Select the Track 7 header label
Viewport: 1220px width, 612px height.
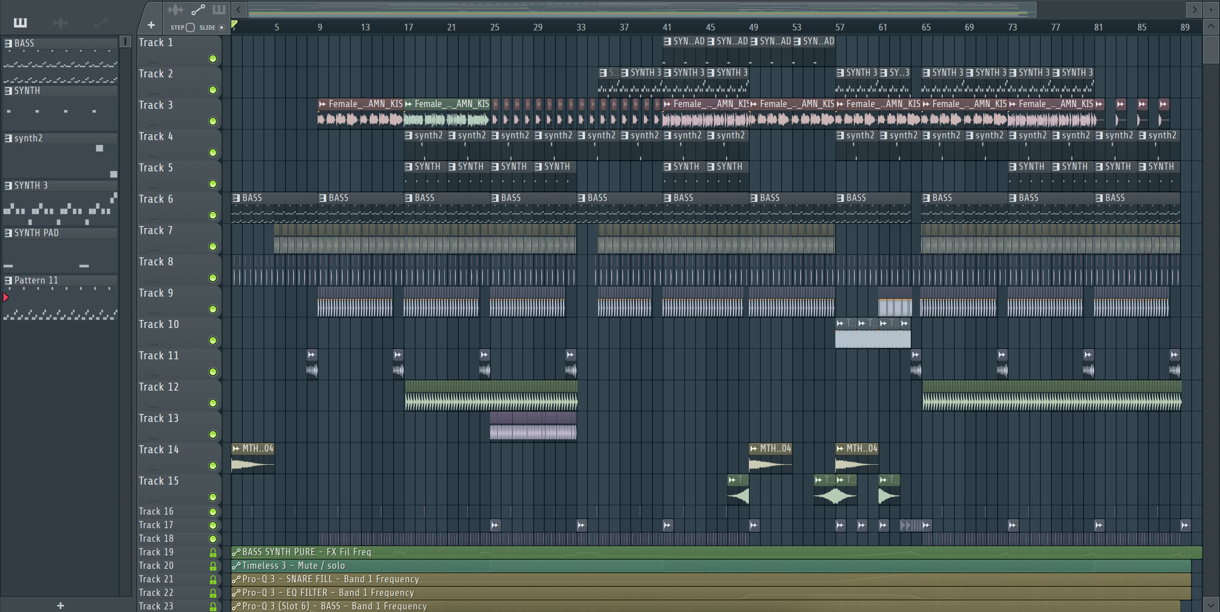[x=156, y=231]
